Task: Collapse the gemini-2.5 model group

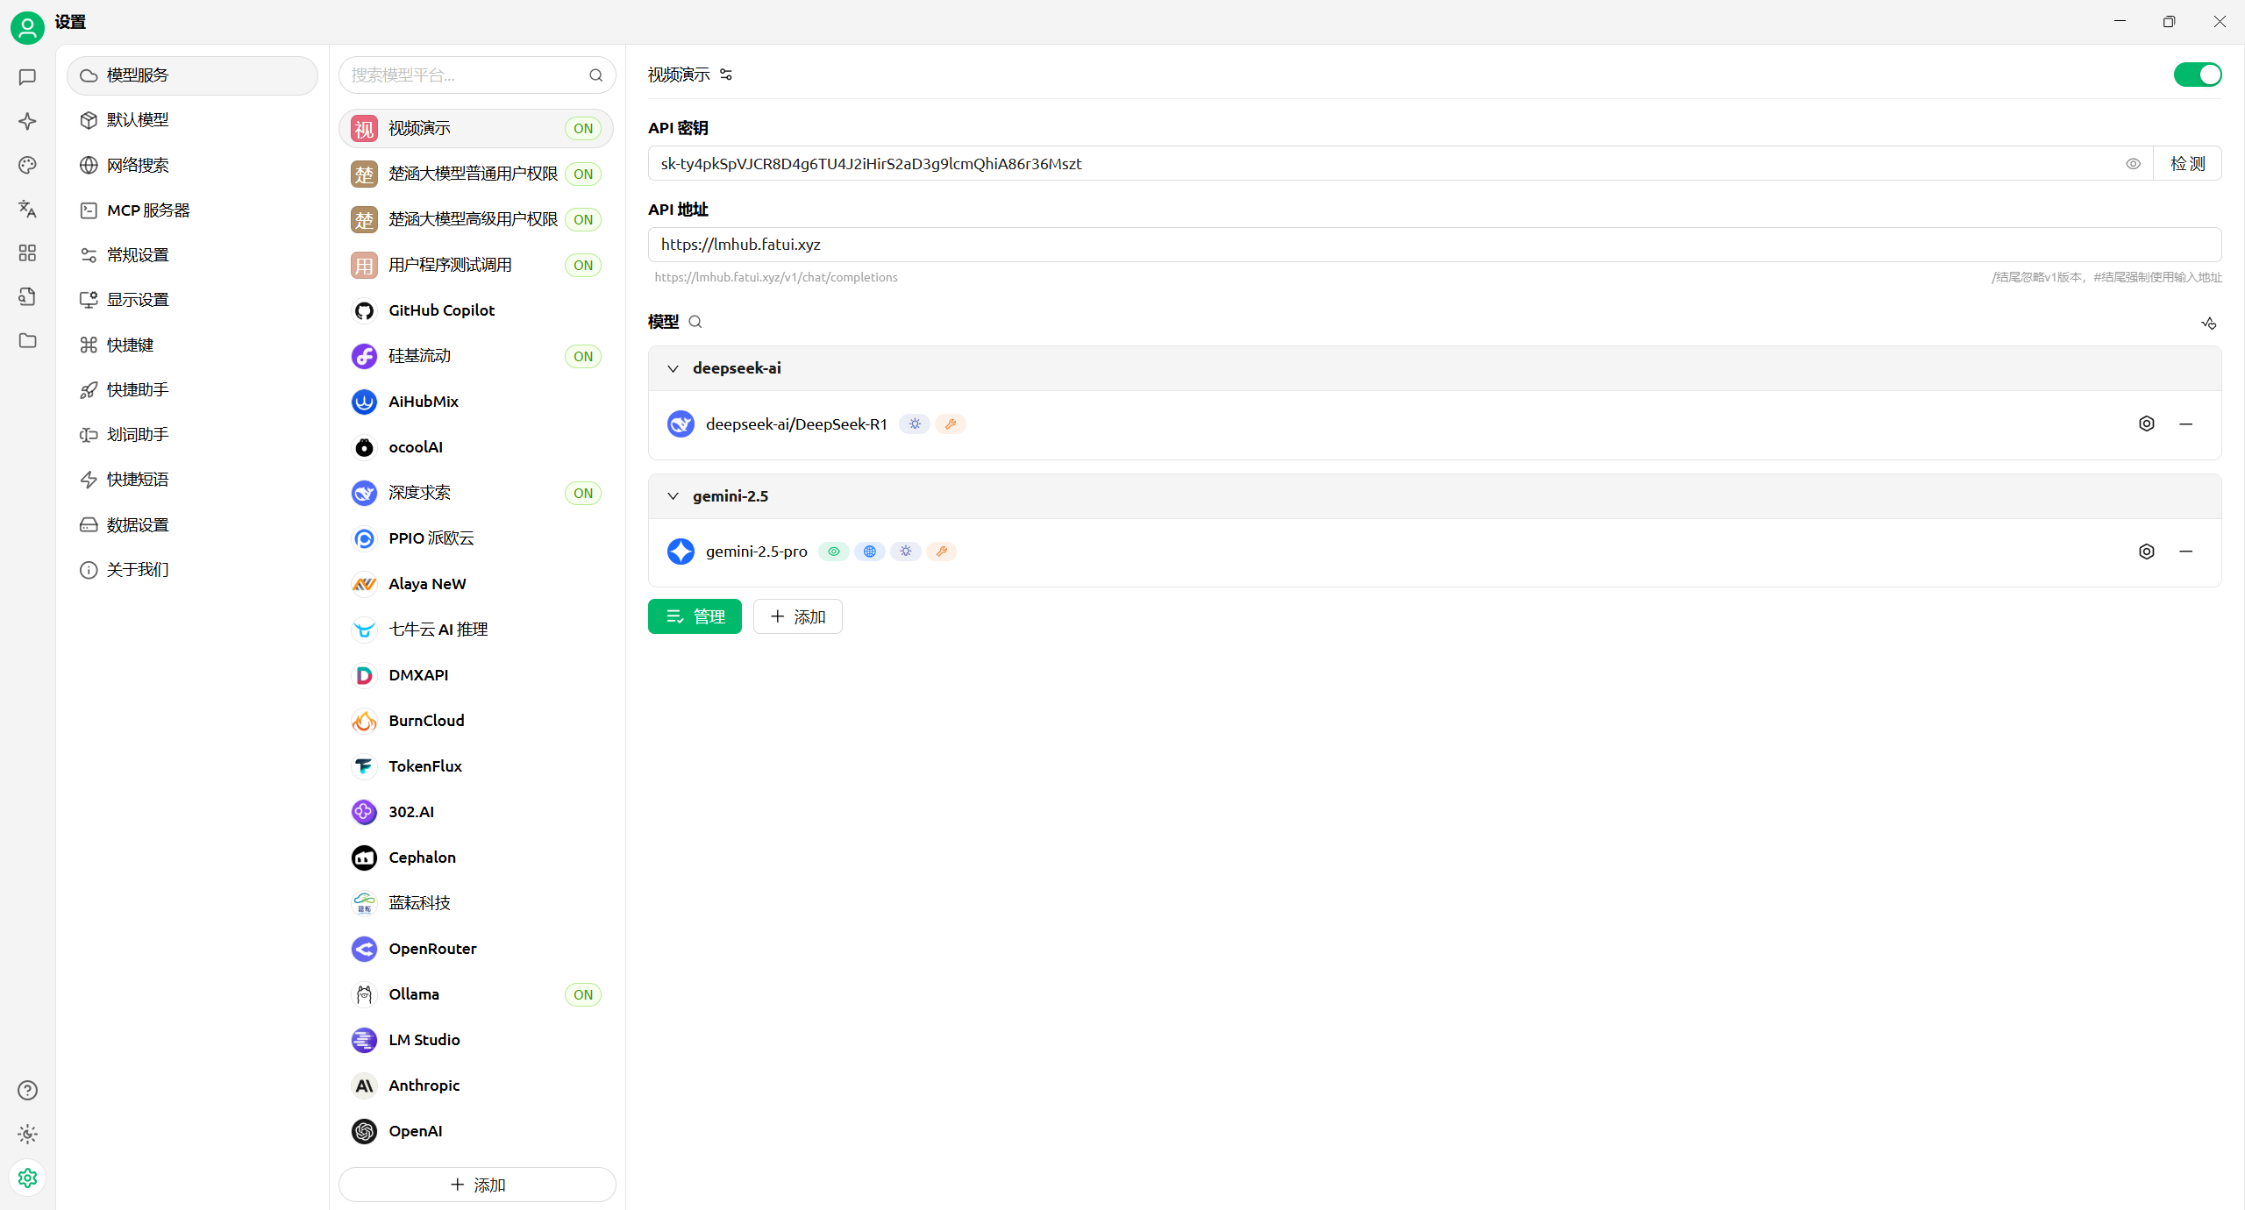Action: click(673, 496)
